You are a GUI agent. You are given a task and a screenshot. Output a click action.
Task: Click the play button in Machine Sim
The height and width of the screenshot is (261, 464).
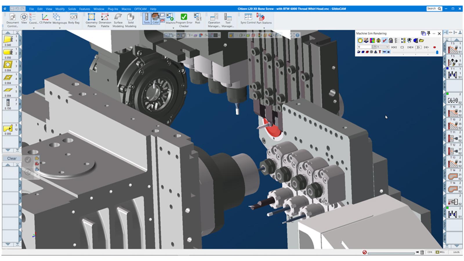click(418, 47)
